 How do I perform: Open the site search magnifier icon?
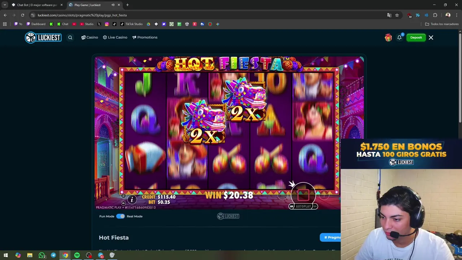70,38
